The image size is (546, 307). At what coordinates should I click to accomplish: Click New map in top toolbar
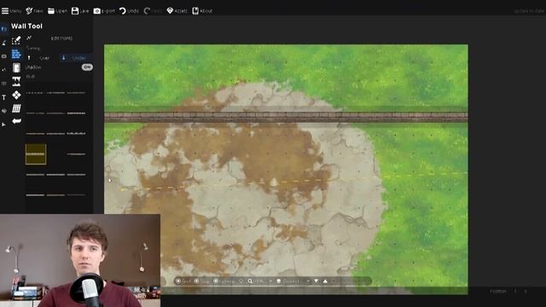(34, 11)
